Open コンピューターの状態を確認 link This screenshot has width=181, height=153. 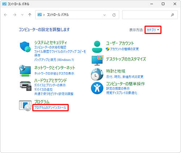point(50,47)
